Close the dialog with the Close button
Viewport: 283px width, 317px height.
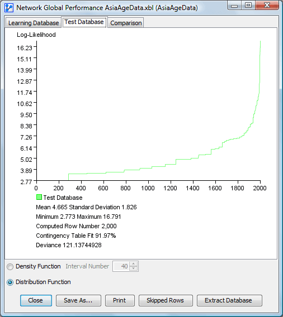[36, 300]
